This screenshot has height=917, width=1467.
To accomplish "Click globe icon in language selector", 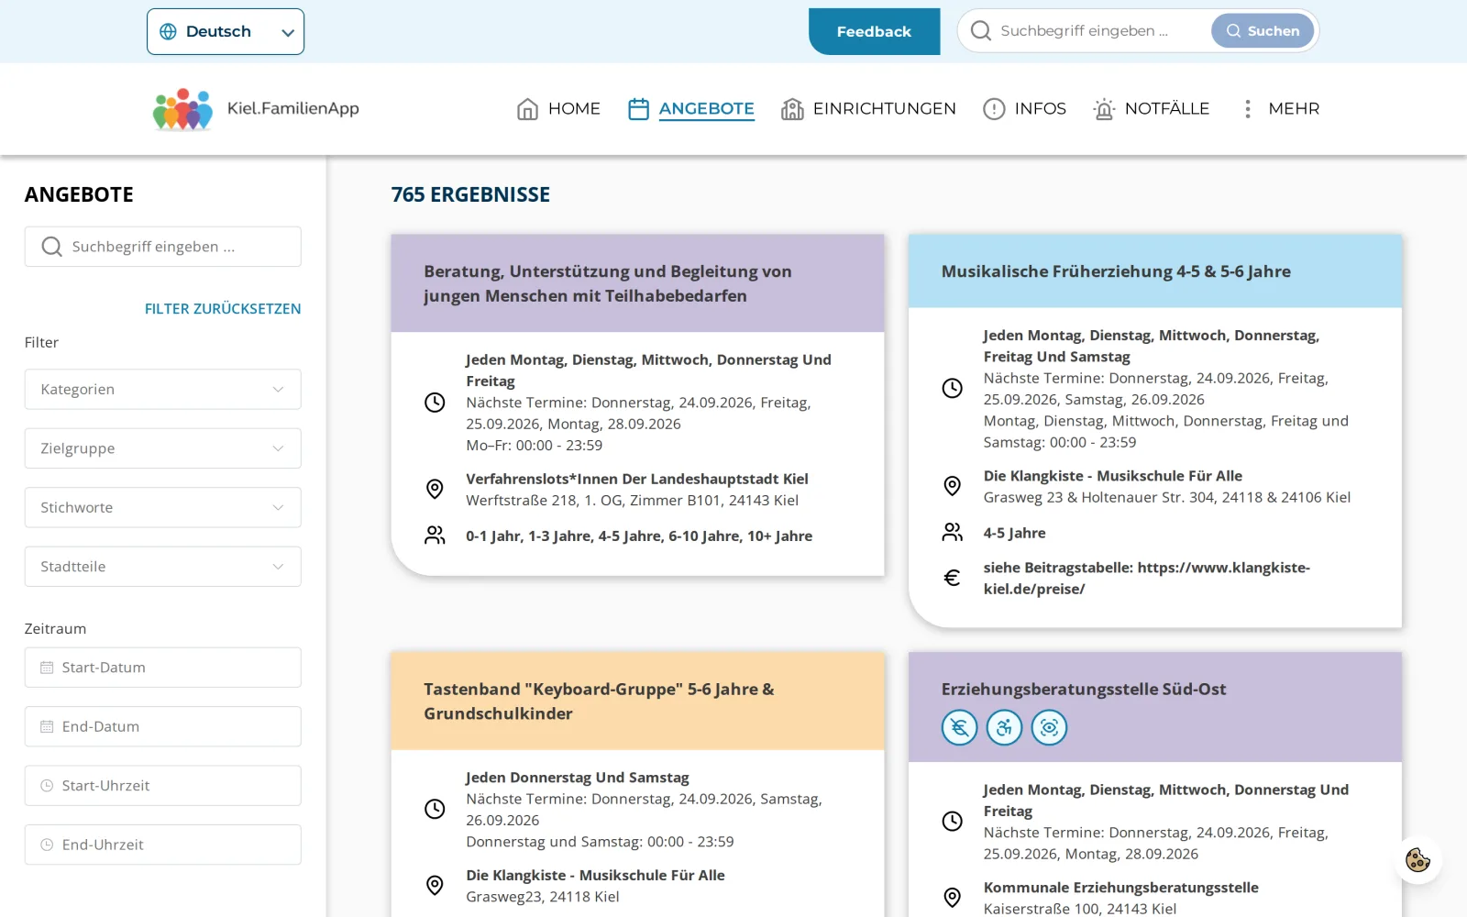I will pyautogui.click(x=168, y=31).
